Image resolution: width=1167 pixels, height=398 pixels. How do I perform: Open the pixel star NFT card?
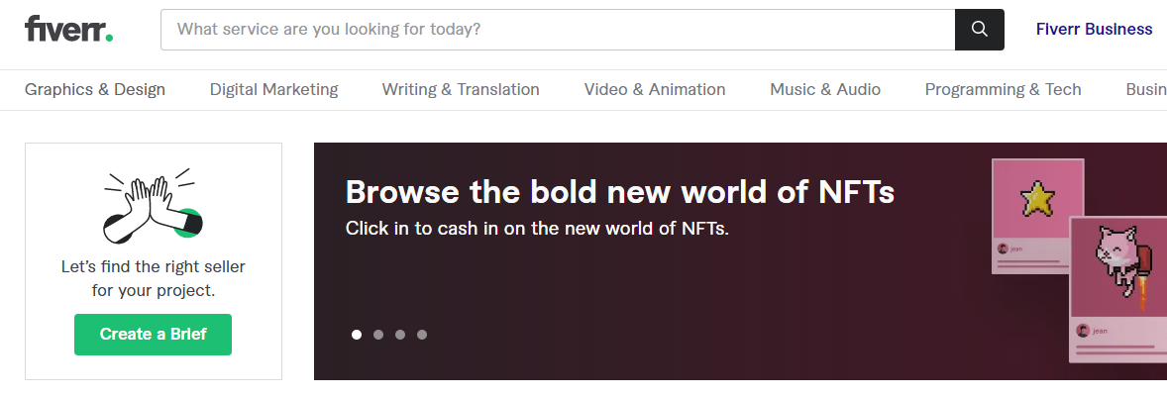(1037, 217)
